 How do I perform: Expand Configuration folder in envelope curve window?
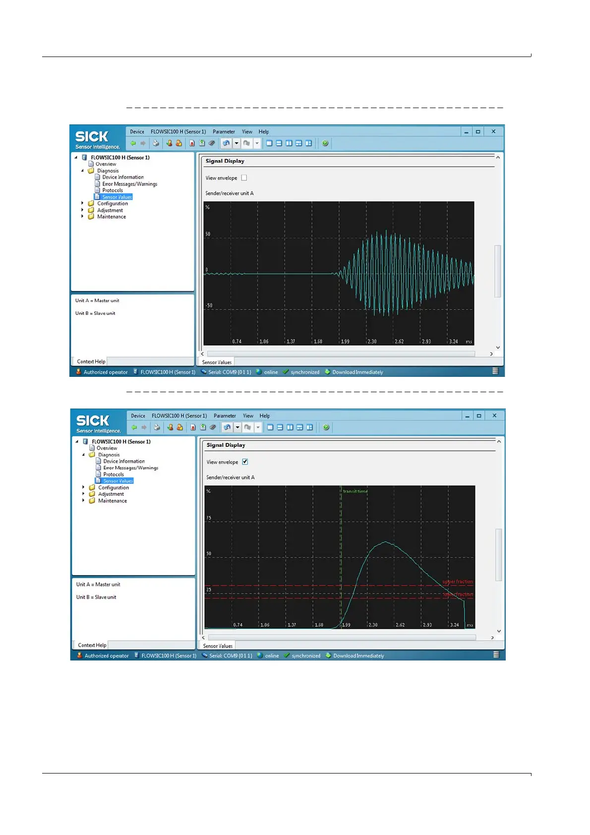tap(84, 487)
